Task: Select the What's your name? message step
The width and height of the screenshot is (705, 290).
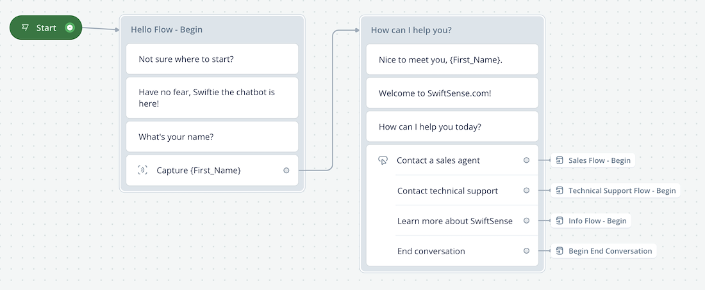Action: (x=212, y=137)
